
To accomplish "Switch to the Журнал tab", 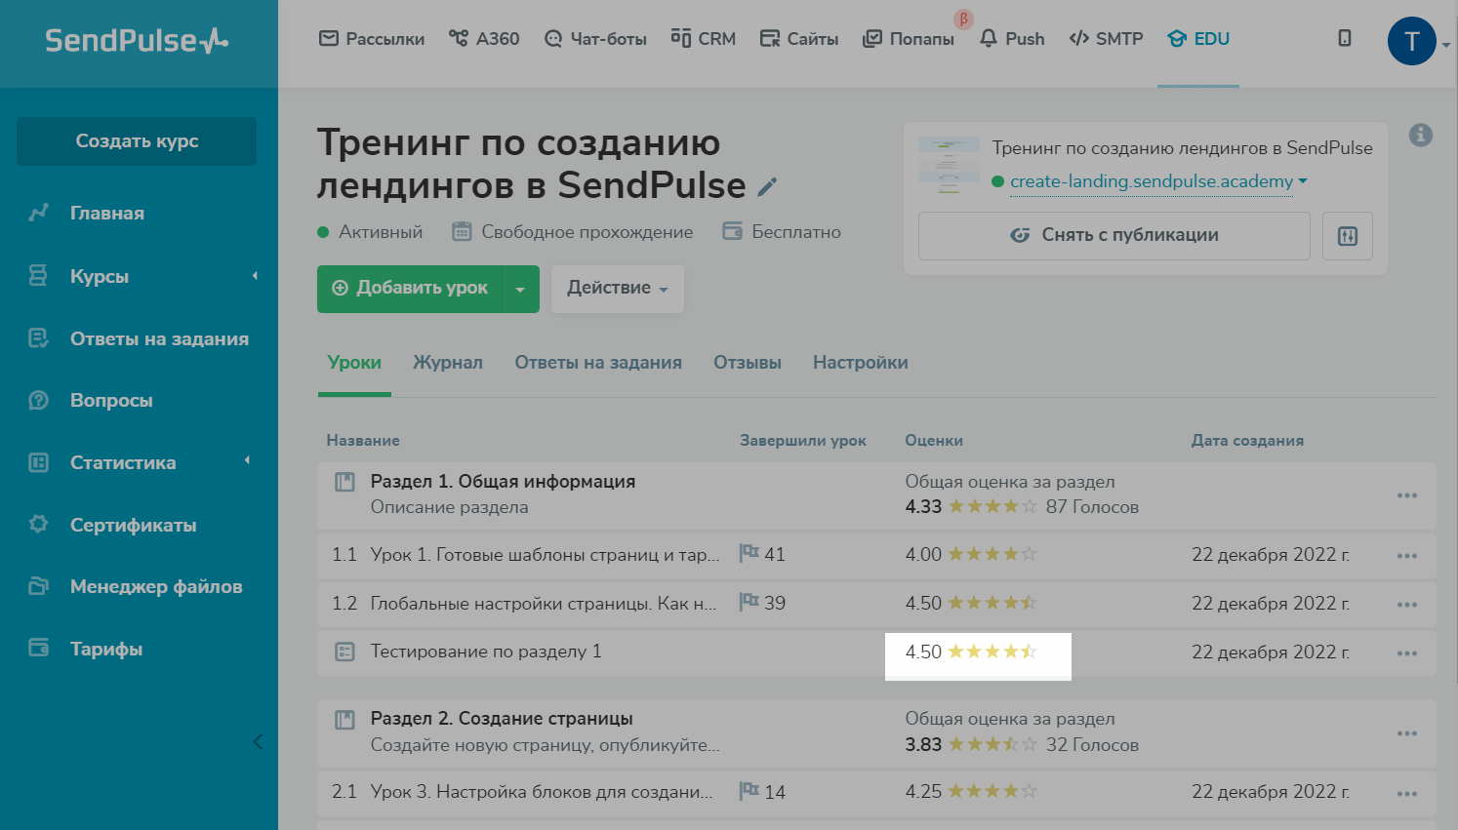I will (x=447, y=363).
